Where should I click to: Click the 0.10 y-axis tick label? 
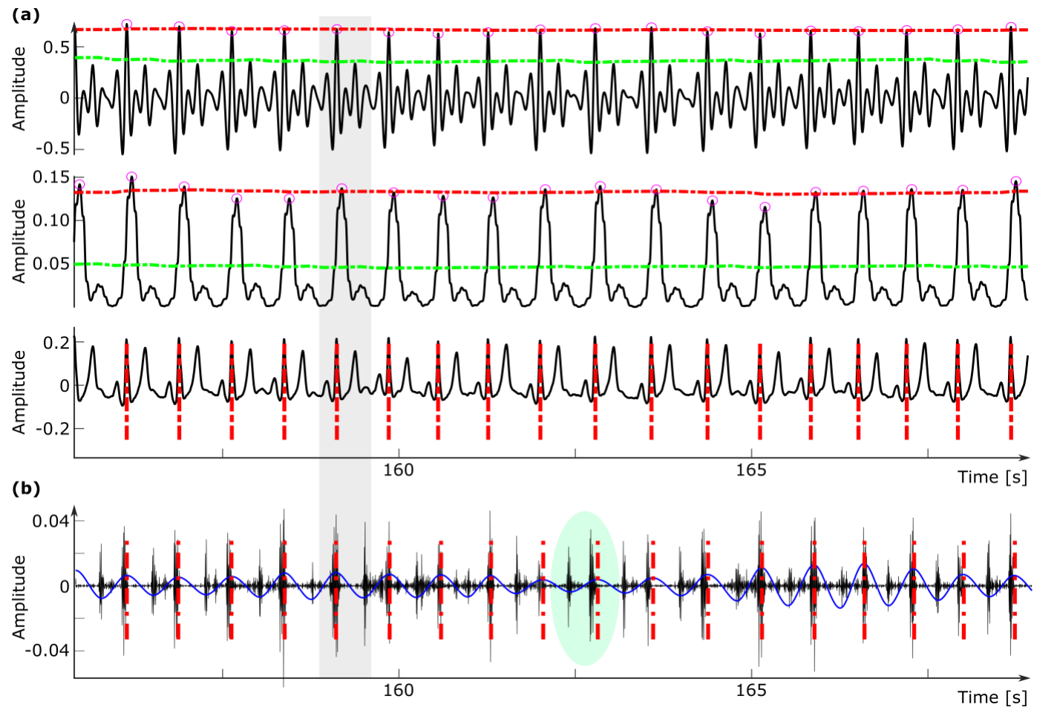[51, 220]
